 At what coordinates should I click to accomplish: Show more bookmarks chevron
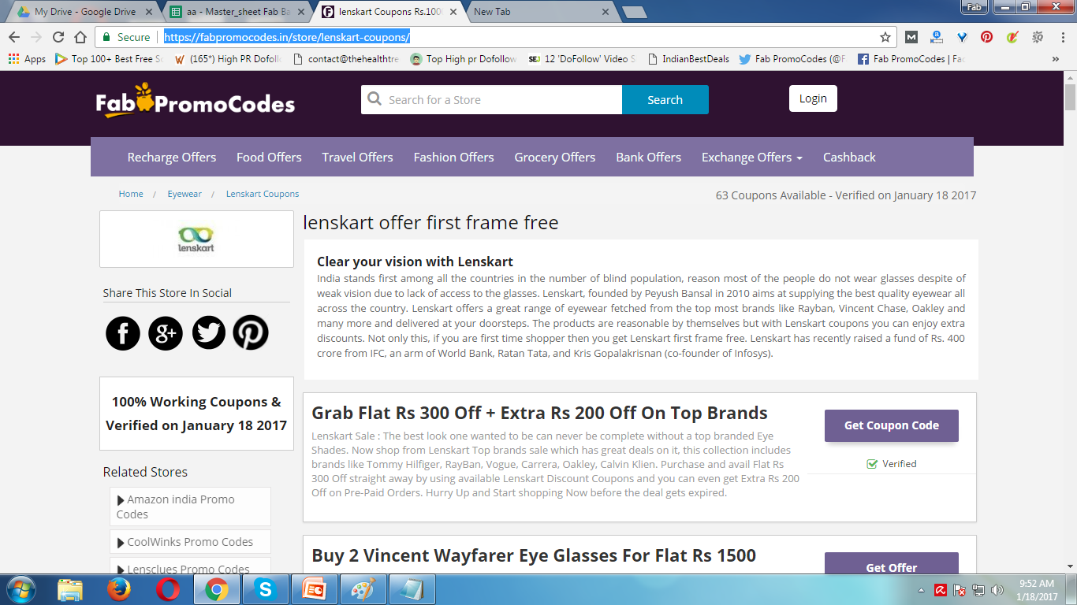pos(1056,59)
